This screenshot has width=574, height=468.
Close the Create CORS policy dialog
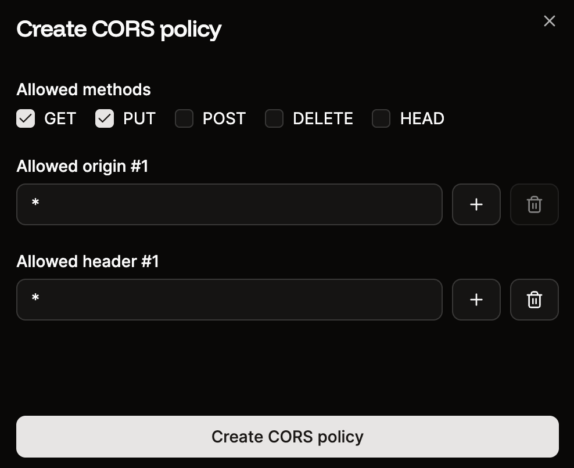[549, 21]
